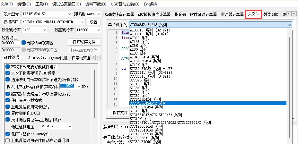Toggle 允许低压复位 checkbox
298x144 pixels.
click(7, 120)
